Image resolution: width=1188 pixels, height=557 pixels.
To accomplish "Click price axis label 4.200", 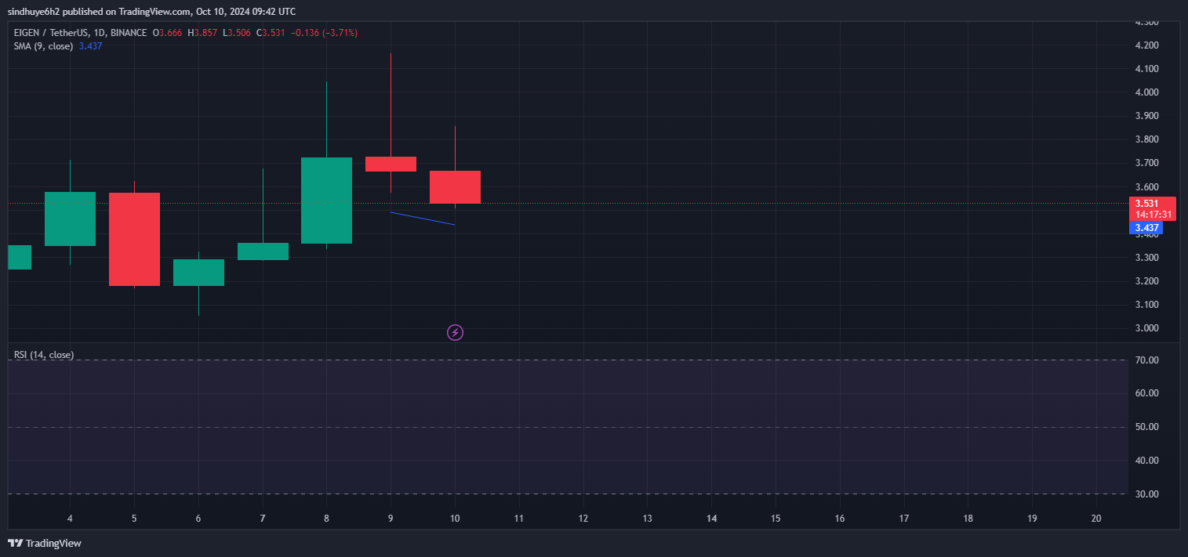I will (1147, 45).
